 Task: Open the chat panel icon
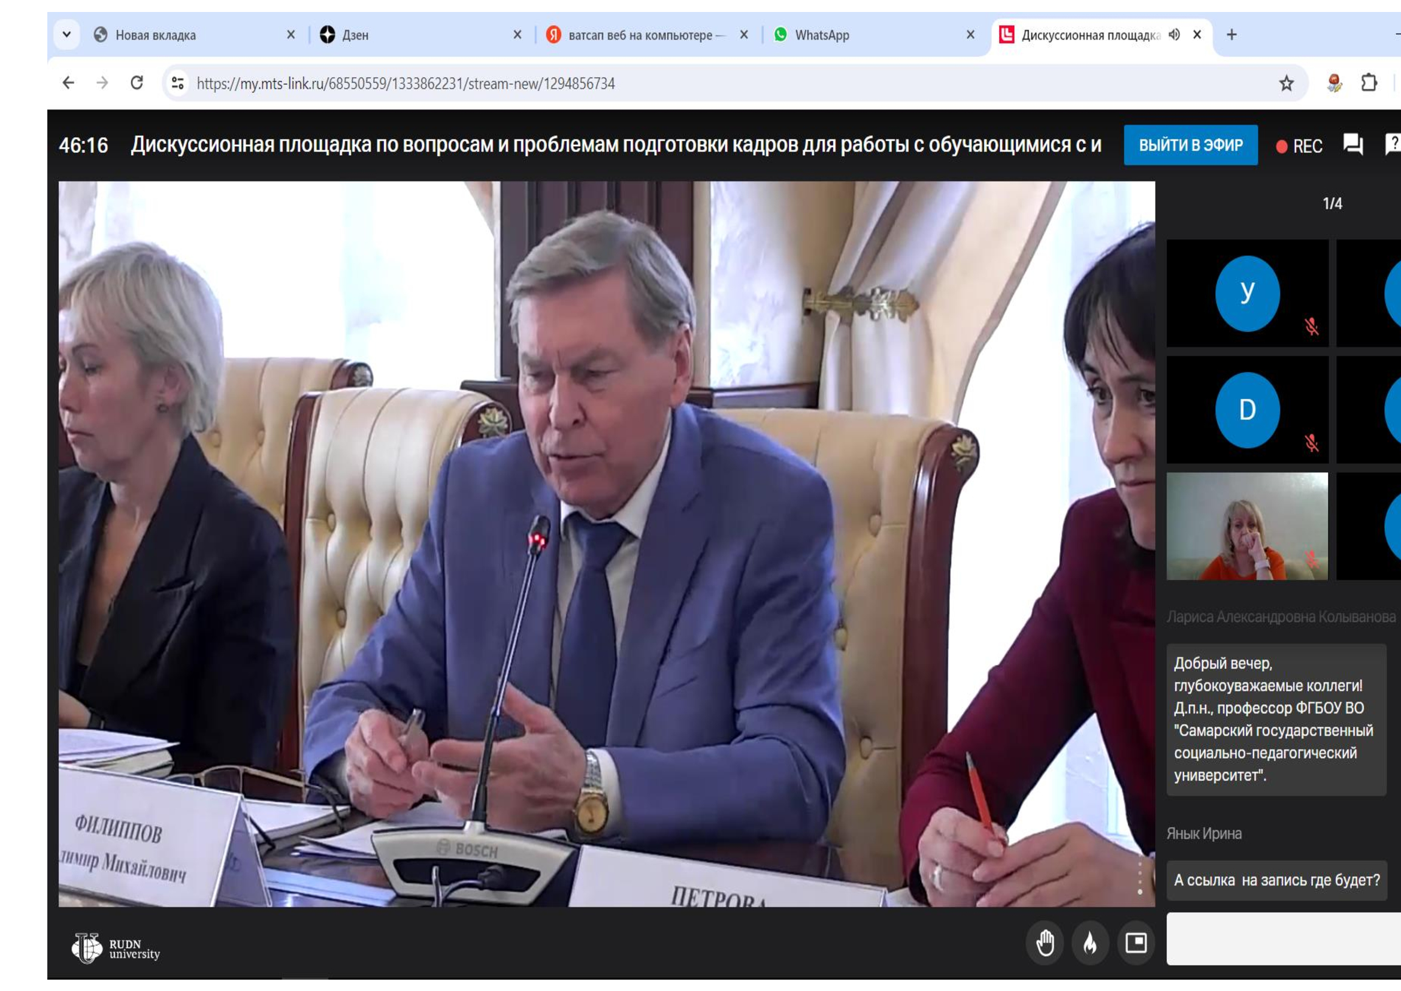tap(1352, 145)
